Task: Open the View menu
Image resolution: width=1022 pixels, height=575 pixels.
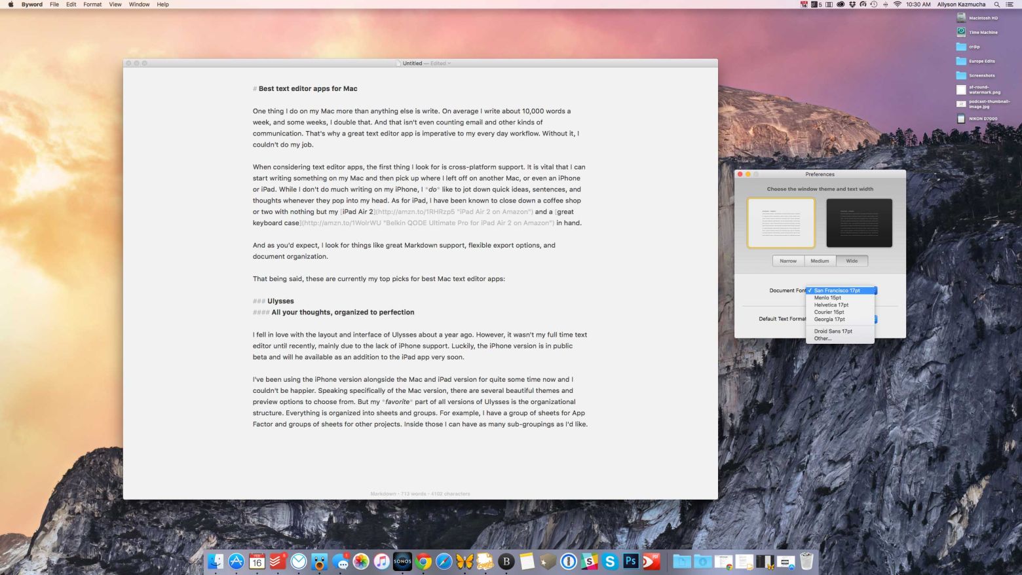Action: click(x=115, y=5)
